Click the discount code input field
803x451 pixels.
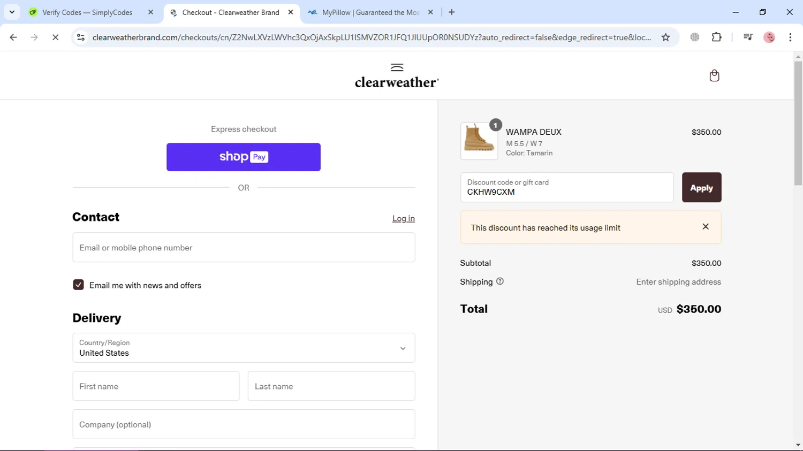567,187
